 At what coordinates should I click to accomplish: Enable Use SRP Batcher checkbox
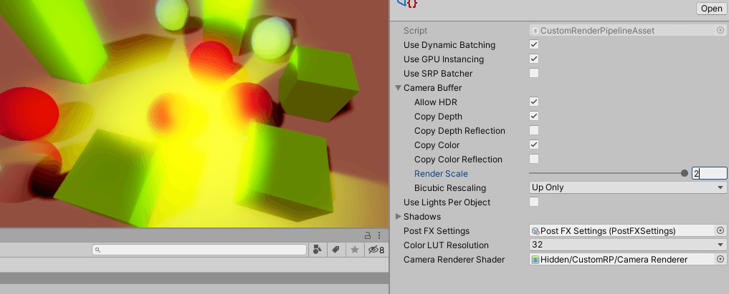click(x=534, y=73)
